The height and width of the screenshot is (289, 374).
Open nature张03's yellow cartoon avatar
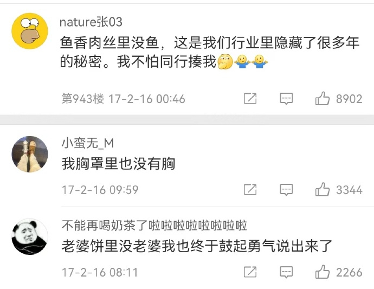pos(30,31)
